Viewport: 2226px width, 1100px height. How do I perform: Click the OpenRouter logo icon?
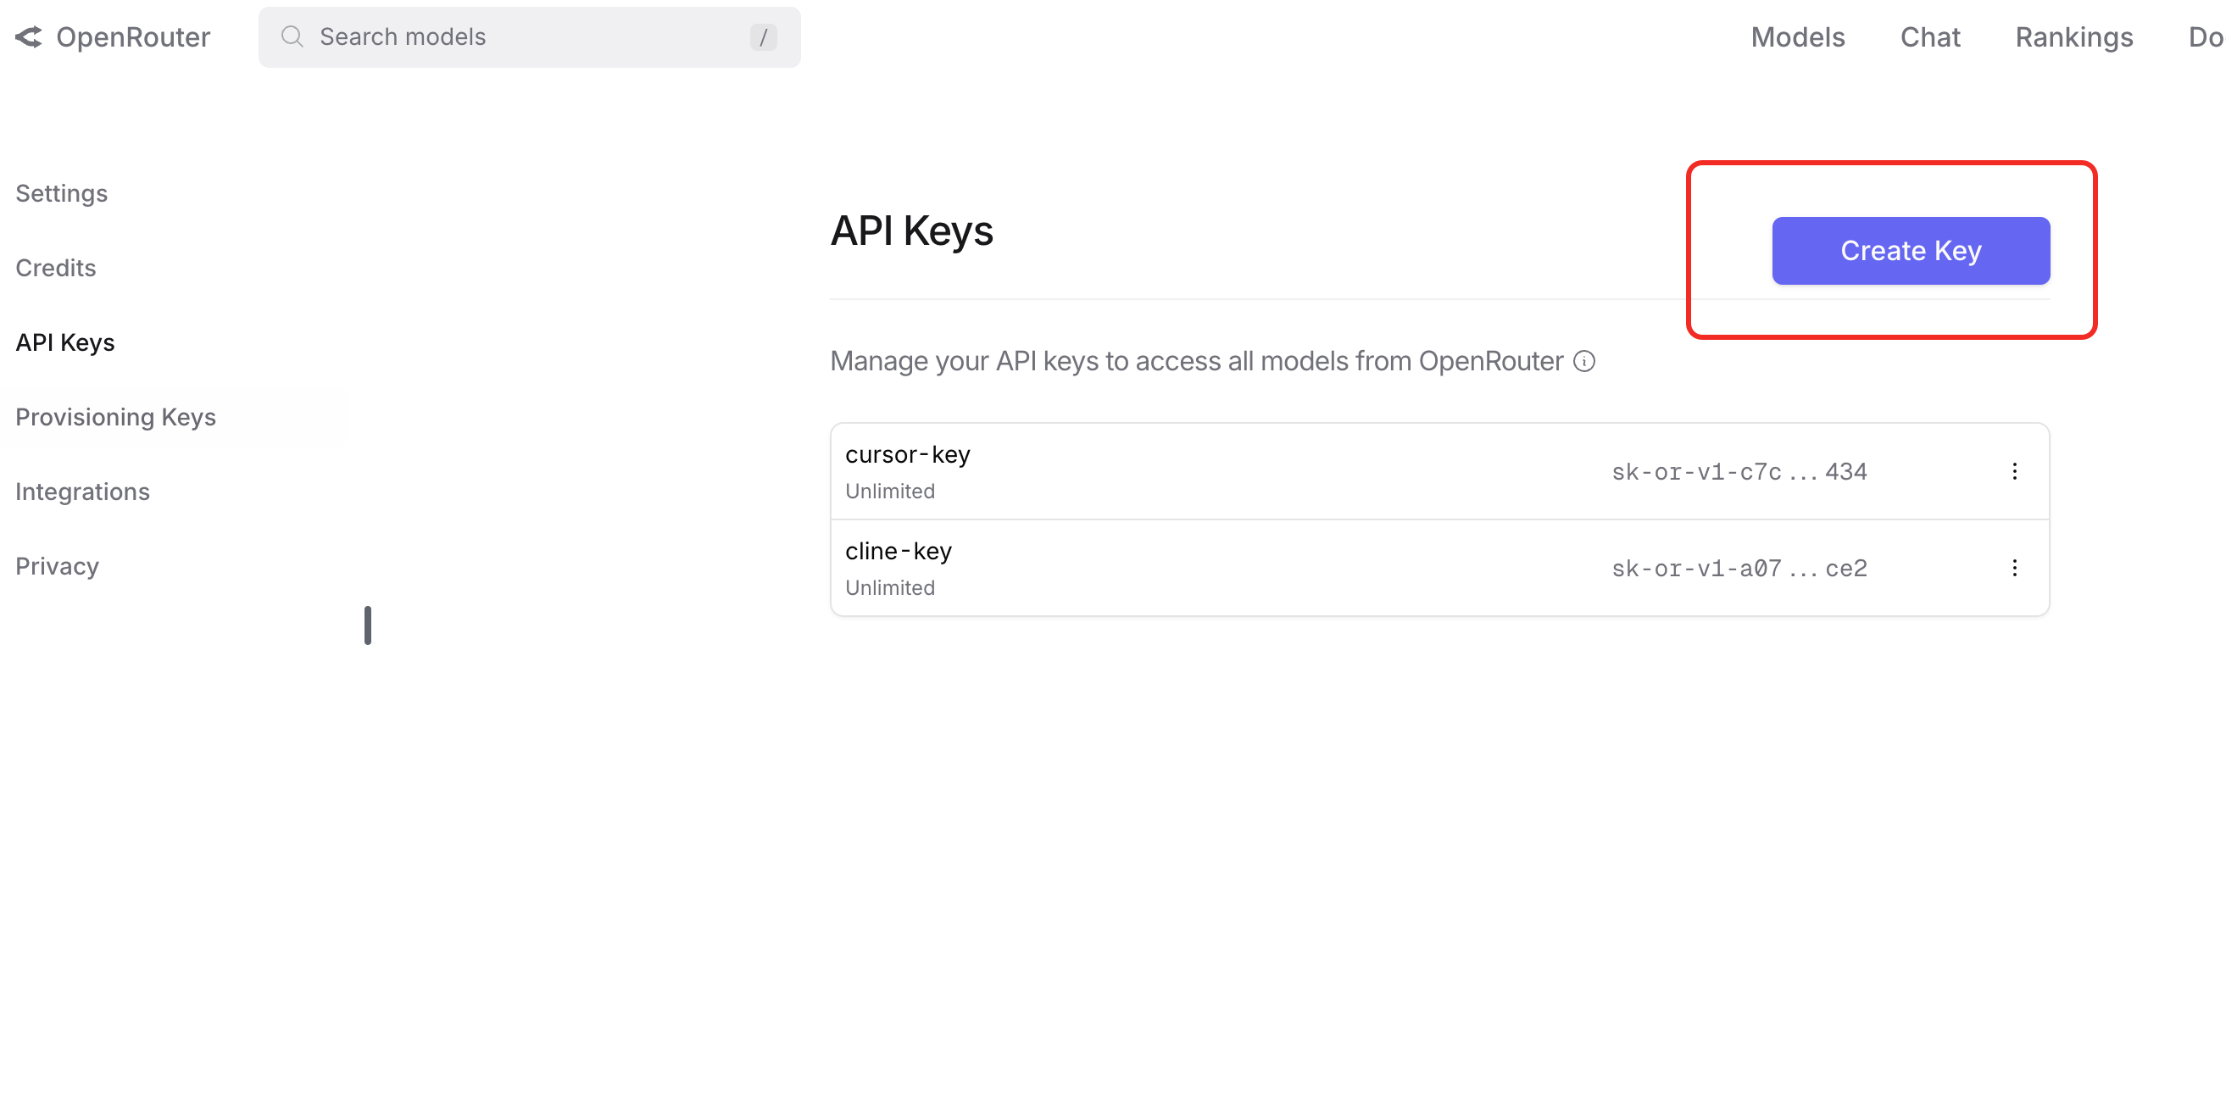click(x=29, y=37)
